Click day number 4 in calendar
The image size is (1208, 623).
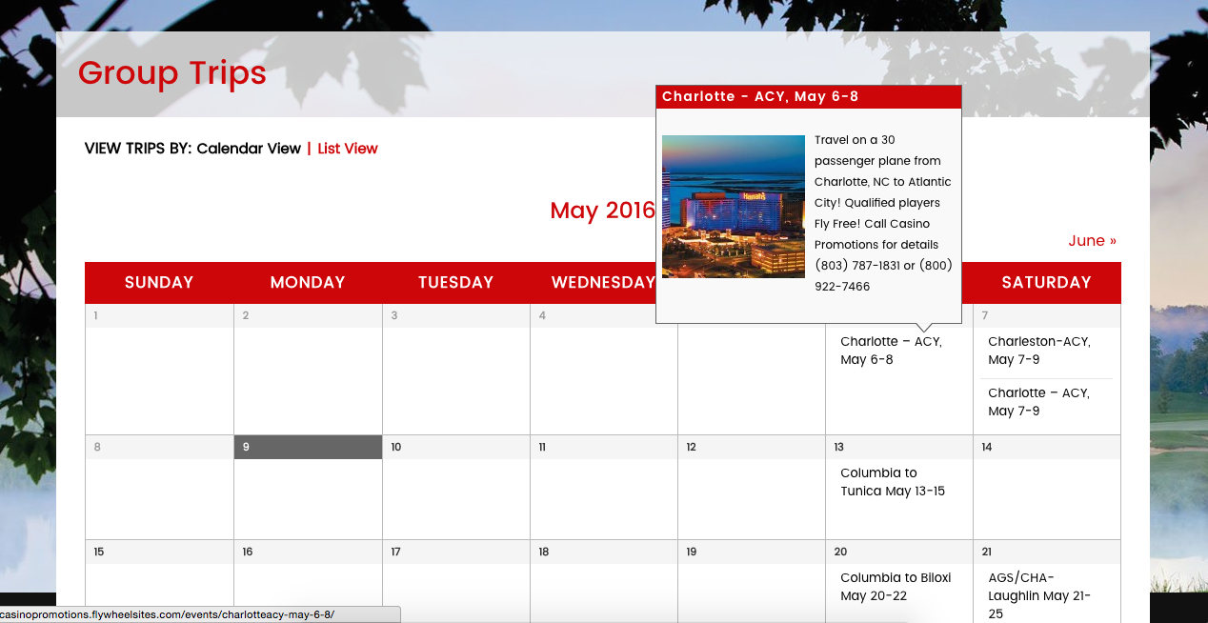(542, 315)
